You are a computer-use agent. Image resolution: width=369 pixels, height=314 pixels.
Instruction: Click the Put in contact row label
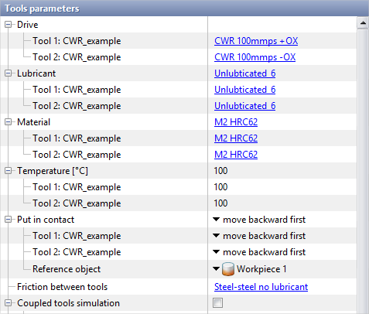pos(46,220)
